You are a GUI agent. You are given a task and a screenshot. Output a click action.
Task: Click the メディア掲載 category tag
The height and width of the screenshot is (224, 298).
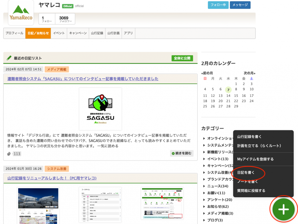point(57,69)
